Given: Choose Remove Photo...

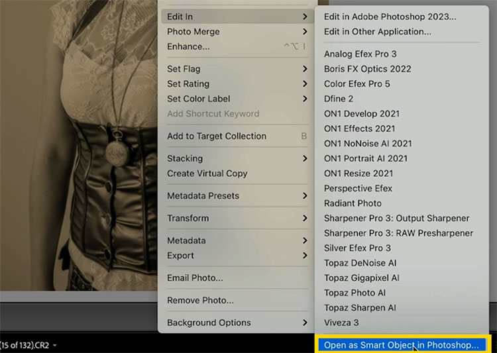Looking at the screenshot, I should coord(237,300).
